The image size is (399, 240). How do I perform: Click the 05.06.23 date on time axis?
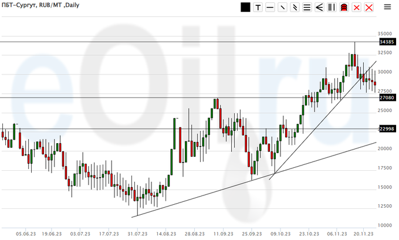click(x=26, y=232)
